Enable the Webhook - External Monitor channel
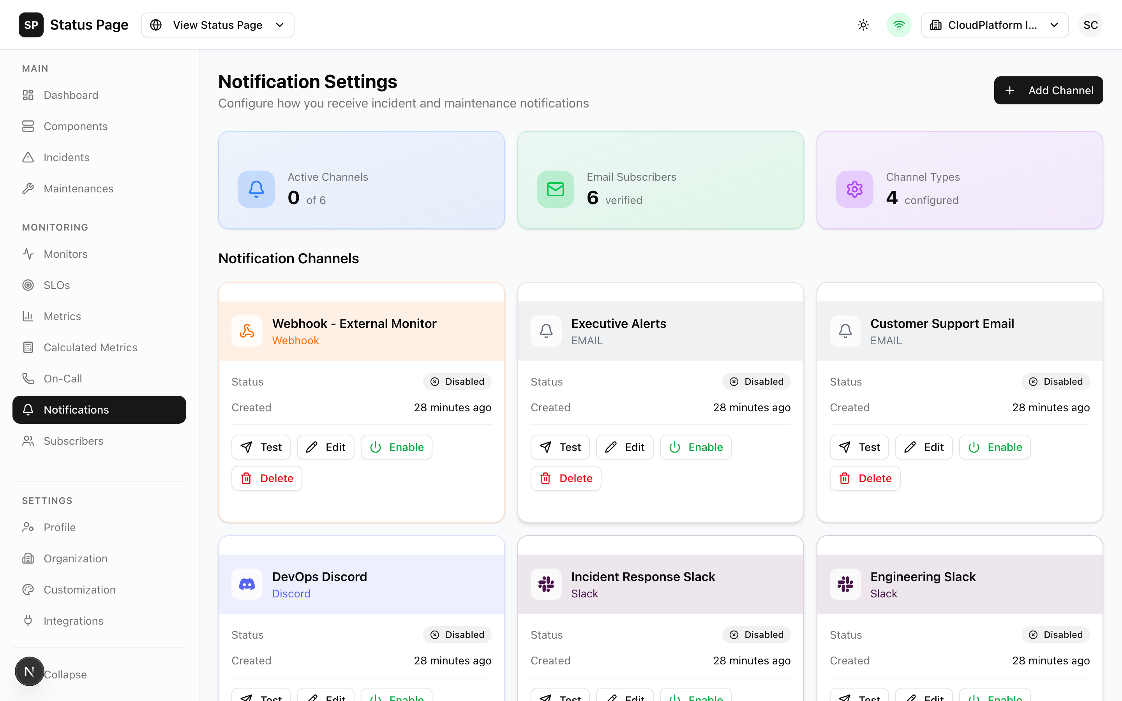The width and height of the screenshot is (1122, 701). click(397, 446)
